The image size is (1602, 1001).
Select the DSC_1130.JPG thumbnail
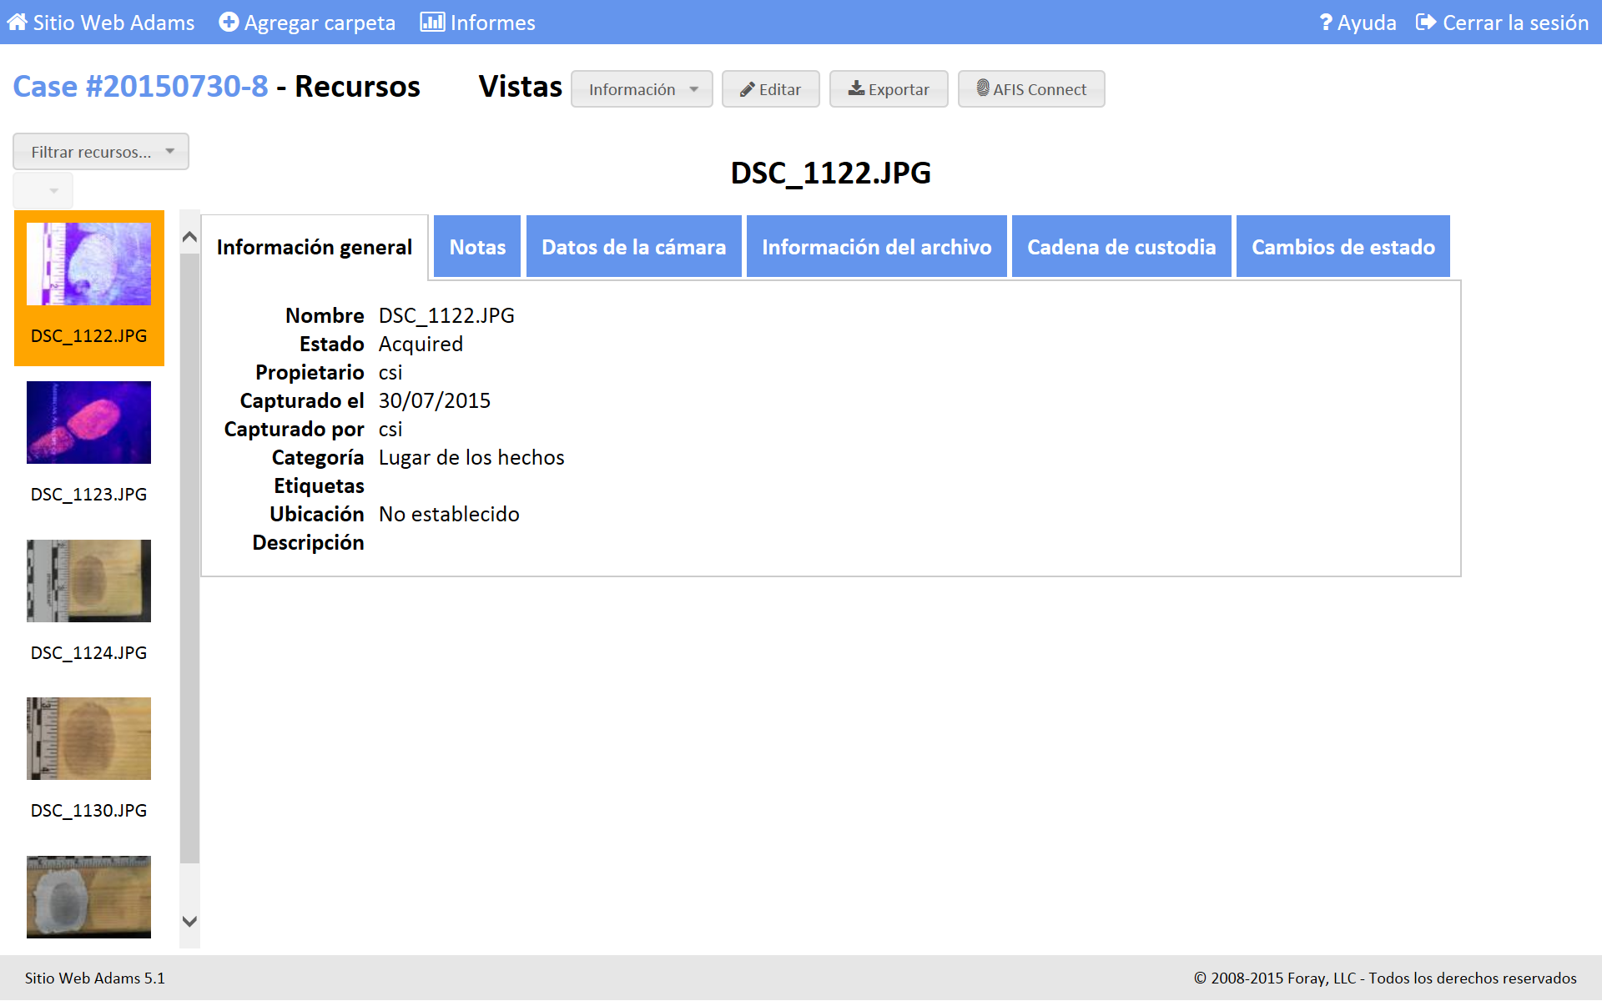point(88,739)
